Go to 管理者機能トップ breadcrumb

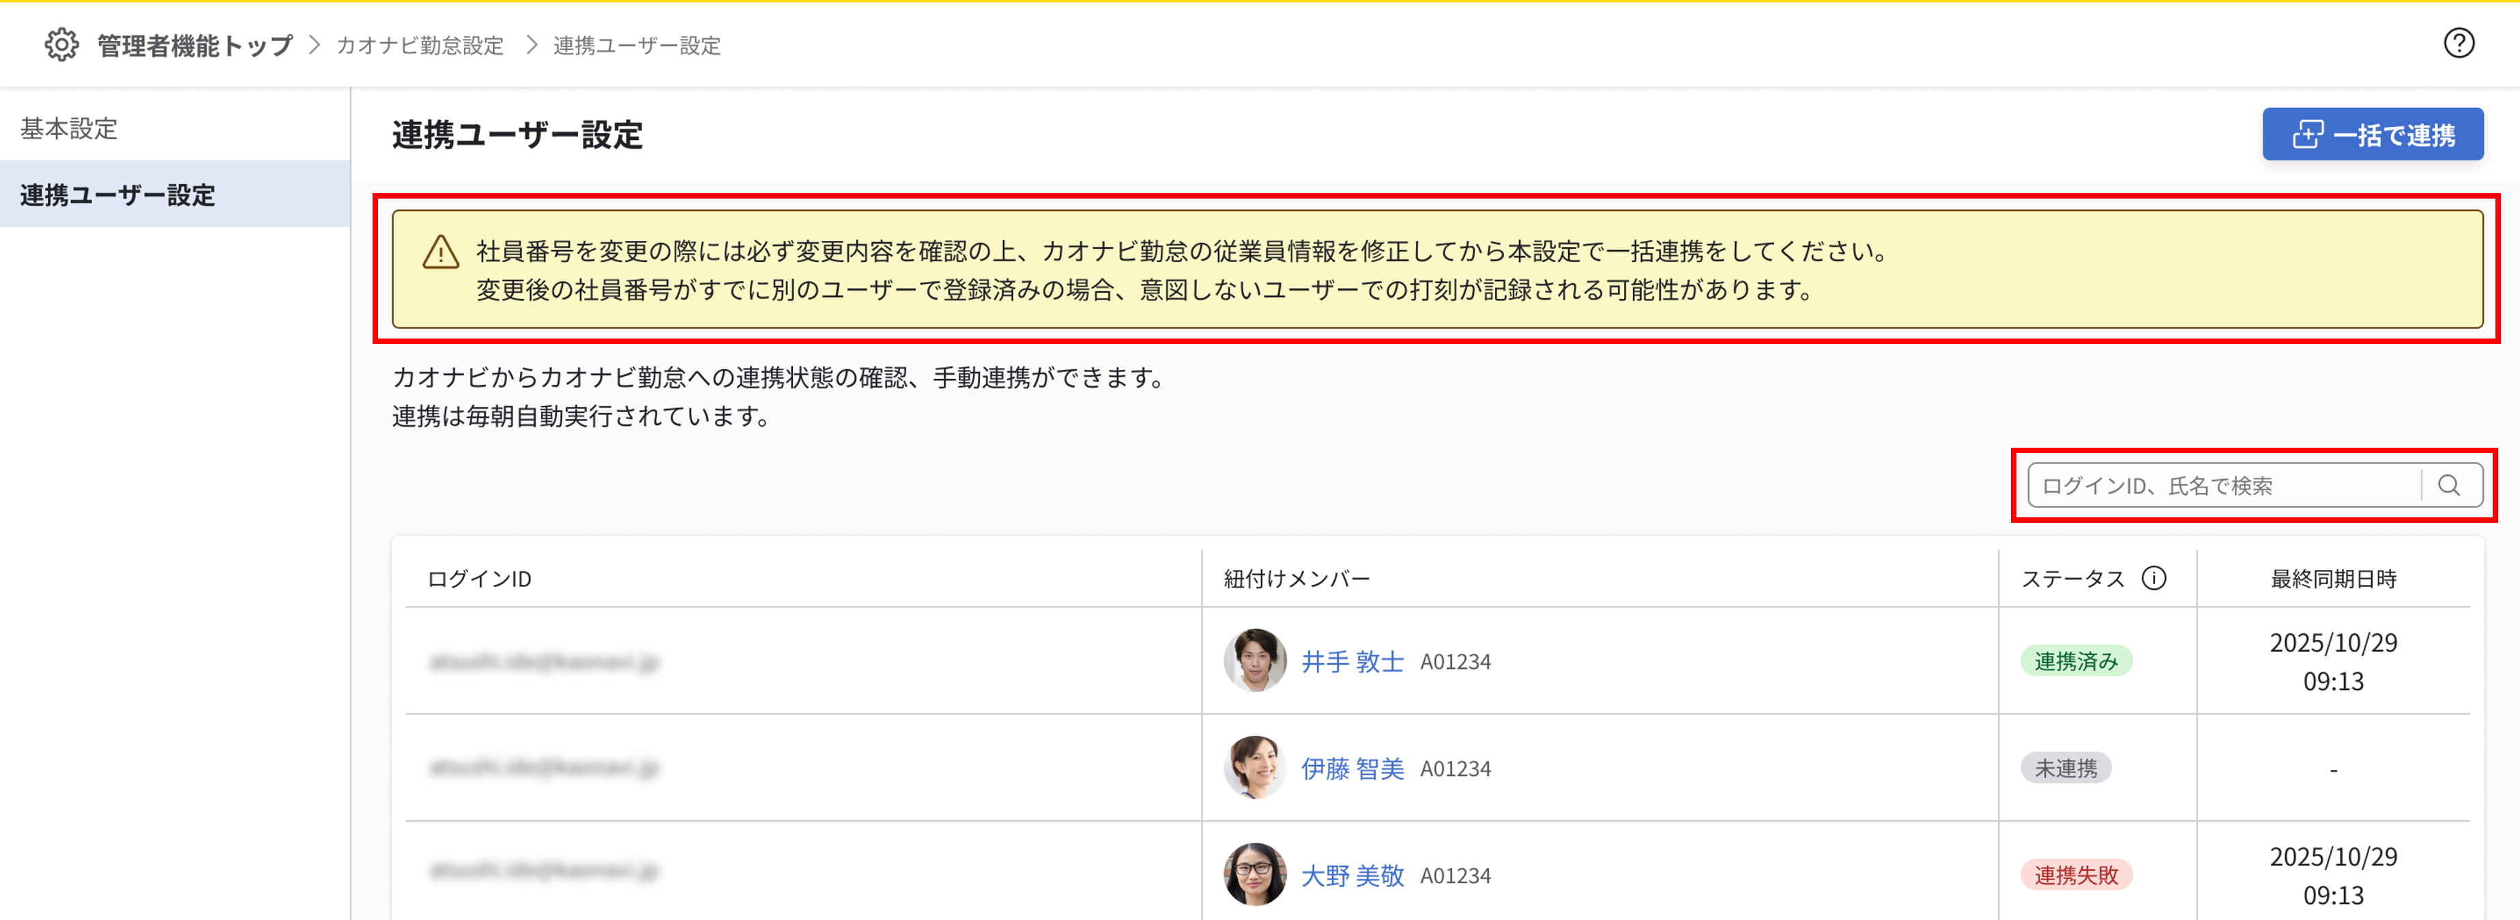pos(194,45)
